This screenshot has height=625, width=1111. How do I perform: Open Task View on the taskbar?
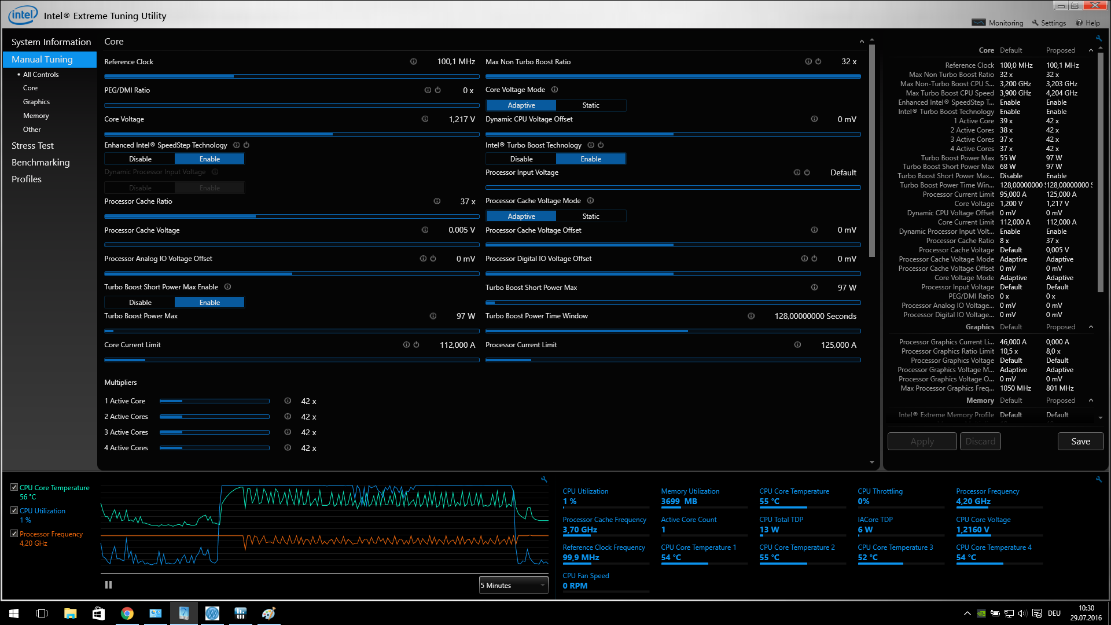pos(42,613)
